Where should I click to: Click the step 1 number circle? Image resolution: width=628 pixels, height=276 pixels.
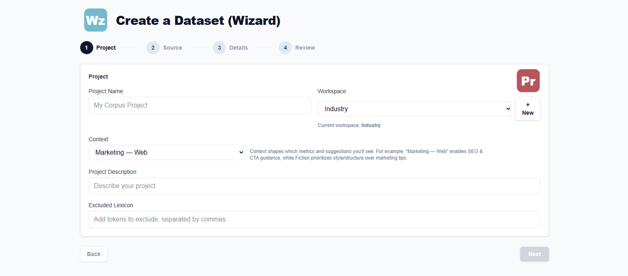click(x=87, y=48)
